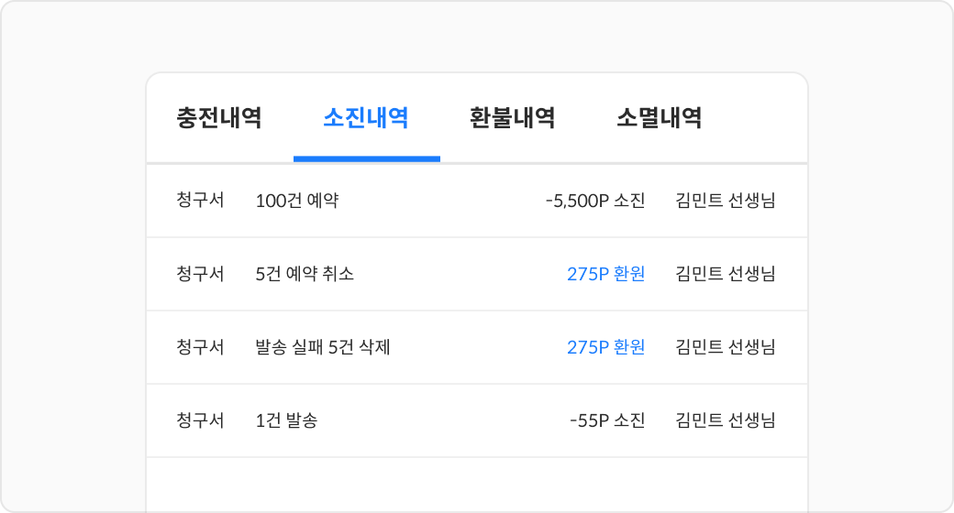This screenshot has height=513, width=954.
Task: Click 청구서 label in 발송 실패 row
Action: pyautogui.click(x=200, y=347)
